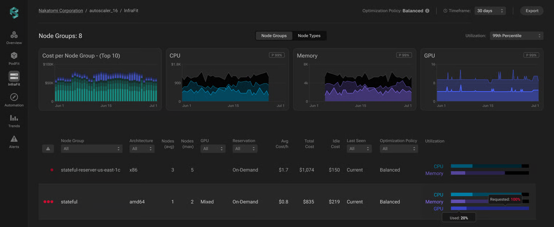Click the Requested: 100% tooltip

pyautogui.click(x=505, y=199)
